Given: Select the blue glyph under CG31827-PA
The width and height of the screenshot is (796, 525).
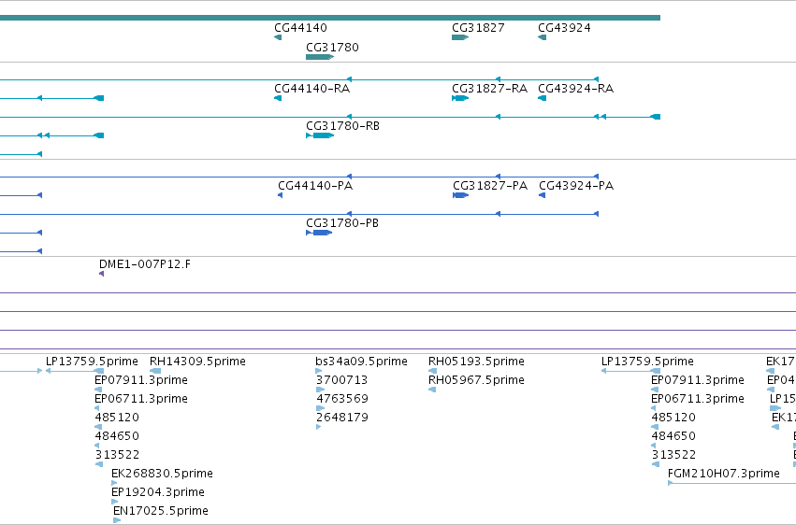Looking at the screenshot, I should coord(460,195).
